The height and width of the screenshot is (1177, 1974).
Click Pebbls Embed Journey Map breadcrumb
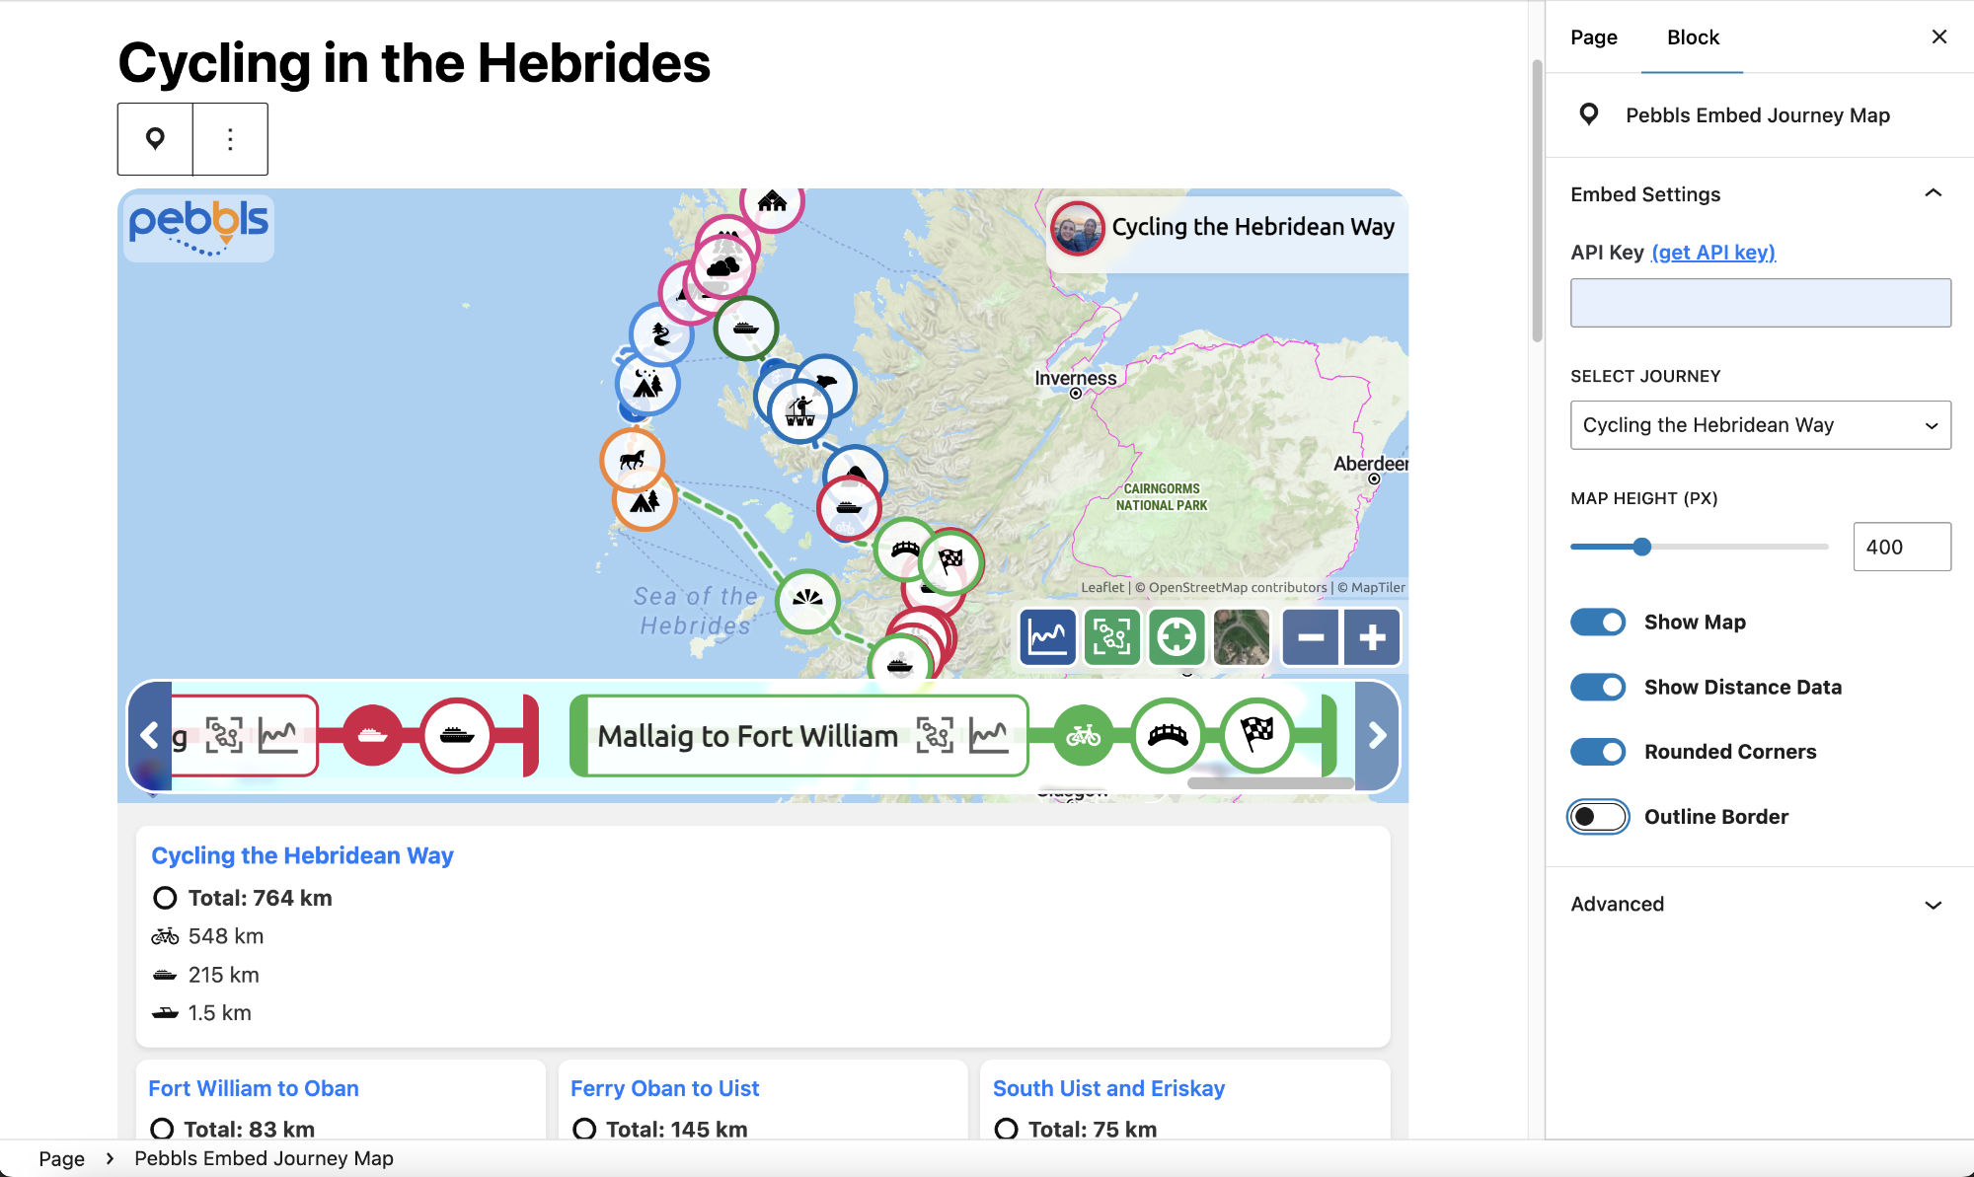264,1158
